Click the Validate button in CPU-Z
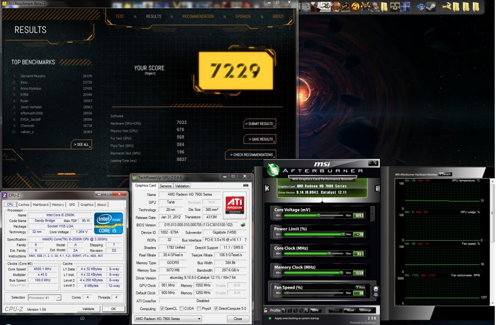This screenshot has width=496, height=325. [x=88, y=309]
